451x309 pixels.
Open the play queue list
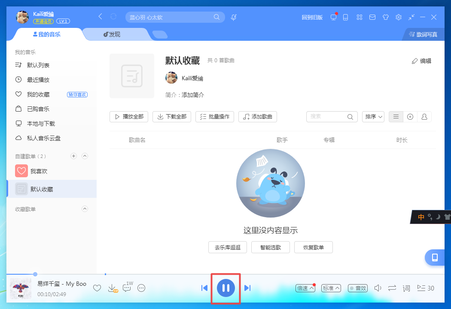tap(425, 288)
